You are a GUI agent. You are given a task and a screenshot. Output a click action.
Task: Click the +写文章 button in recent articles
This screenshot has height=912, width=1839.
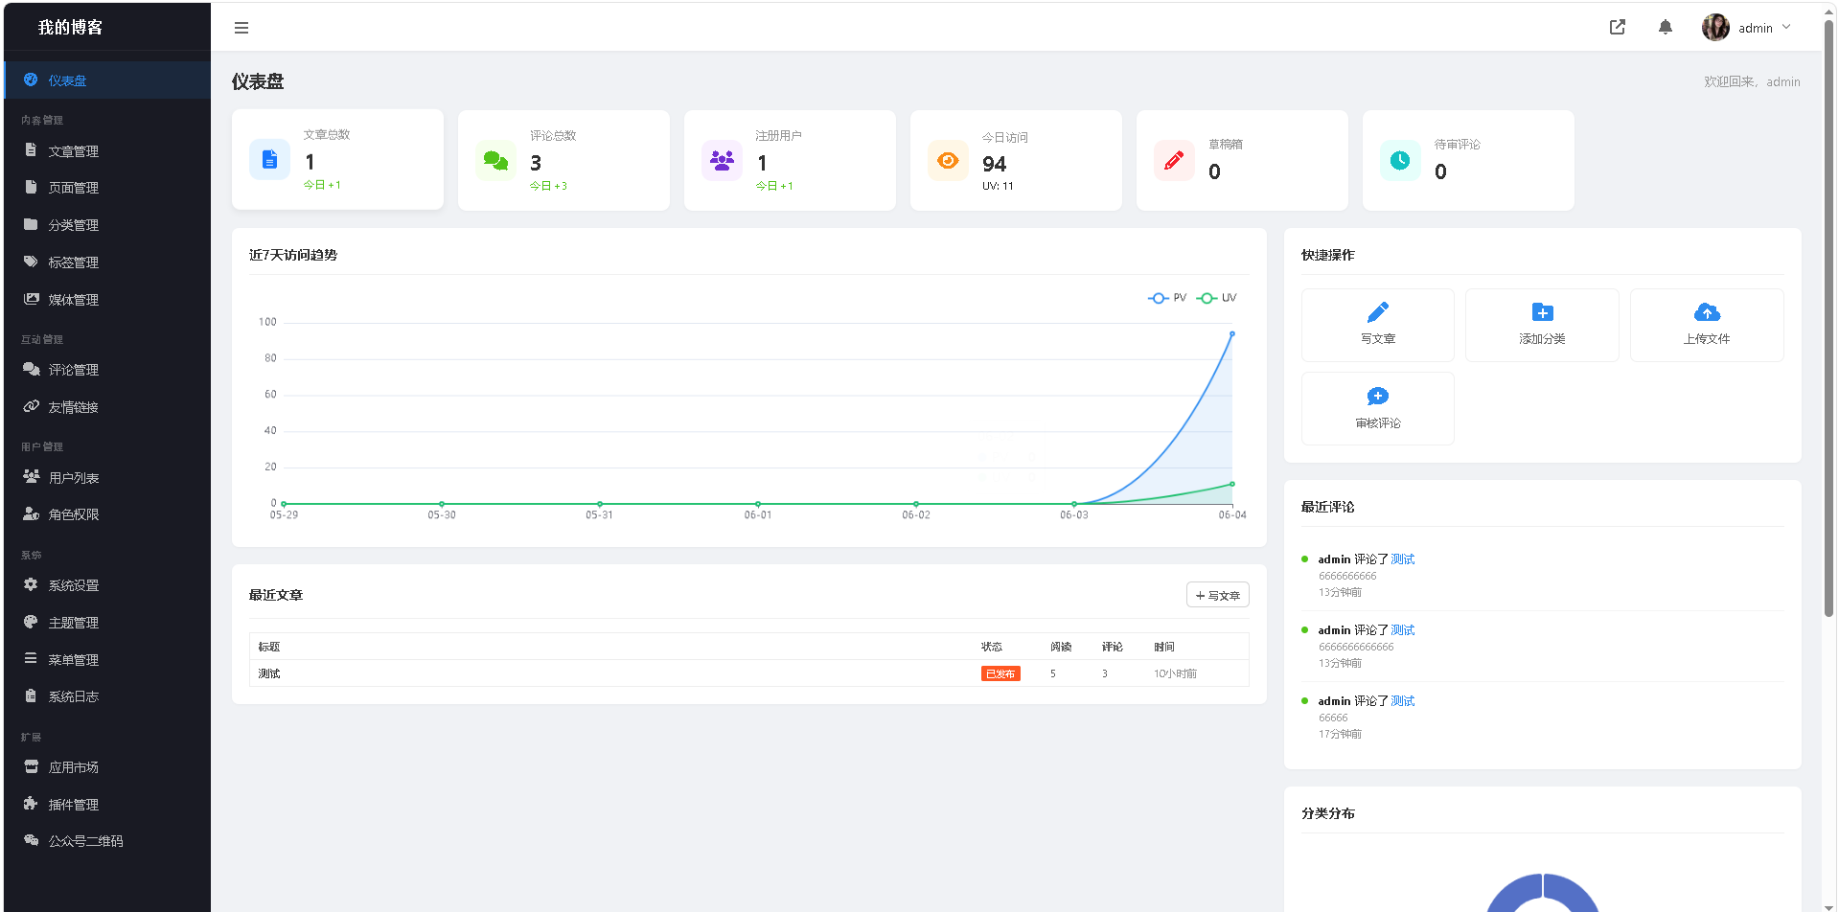click(1217, 595)
